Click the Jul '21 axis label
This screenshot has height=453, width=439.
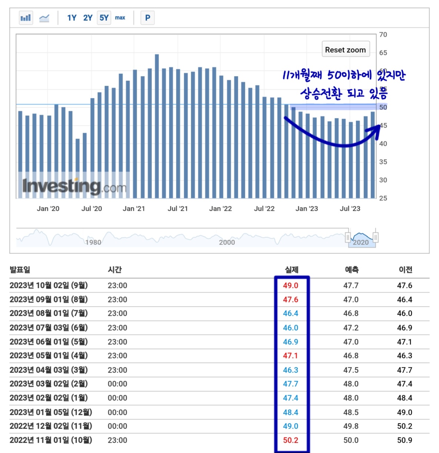click(178, 209)
